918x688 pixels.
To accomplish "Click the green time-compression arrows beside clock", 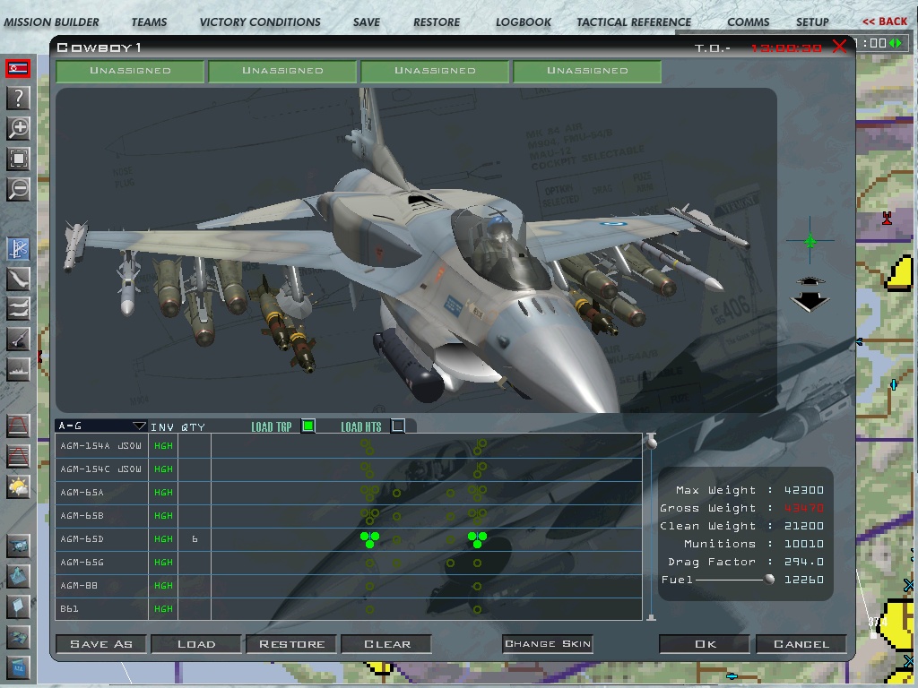I will [x=896, y=43].
